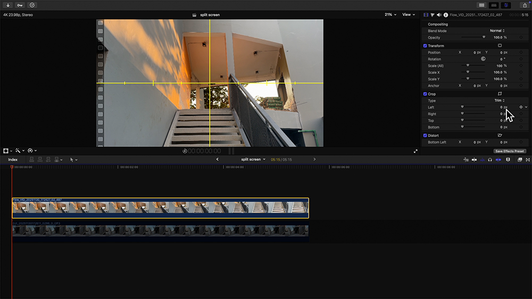Add keyframe for Crop Left
Screen dimensions: 532x299
point(521,107)
